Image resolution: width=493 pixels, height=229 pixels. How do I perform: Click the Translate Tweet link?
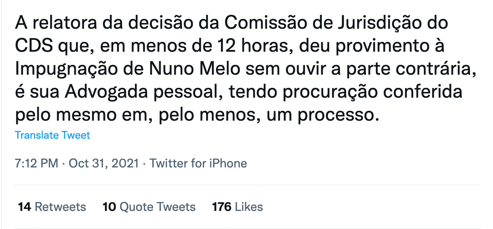coord(53,135)
